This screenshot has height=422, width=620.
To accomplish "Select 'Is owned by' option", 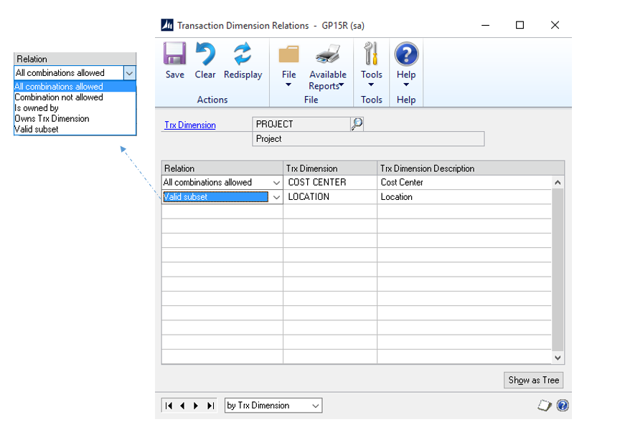I will coord(75,107).
